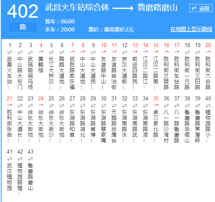Screen dimensions: 215x202
Task: Click the red one-way arrow under stop 35
Action: pos(156,105)
